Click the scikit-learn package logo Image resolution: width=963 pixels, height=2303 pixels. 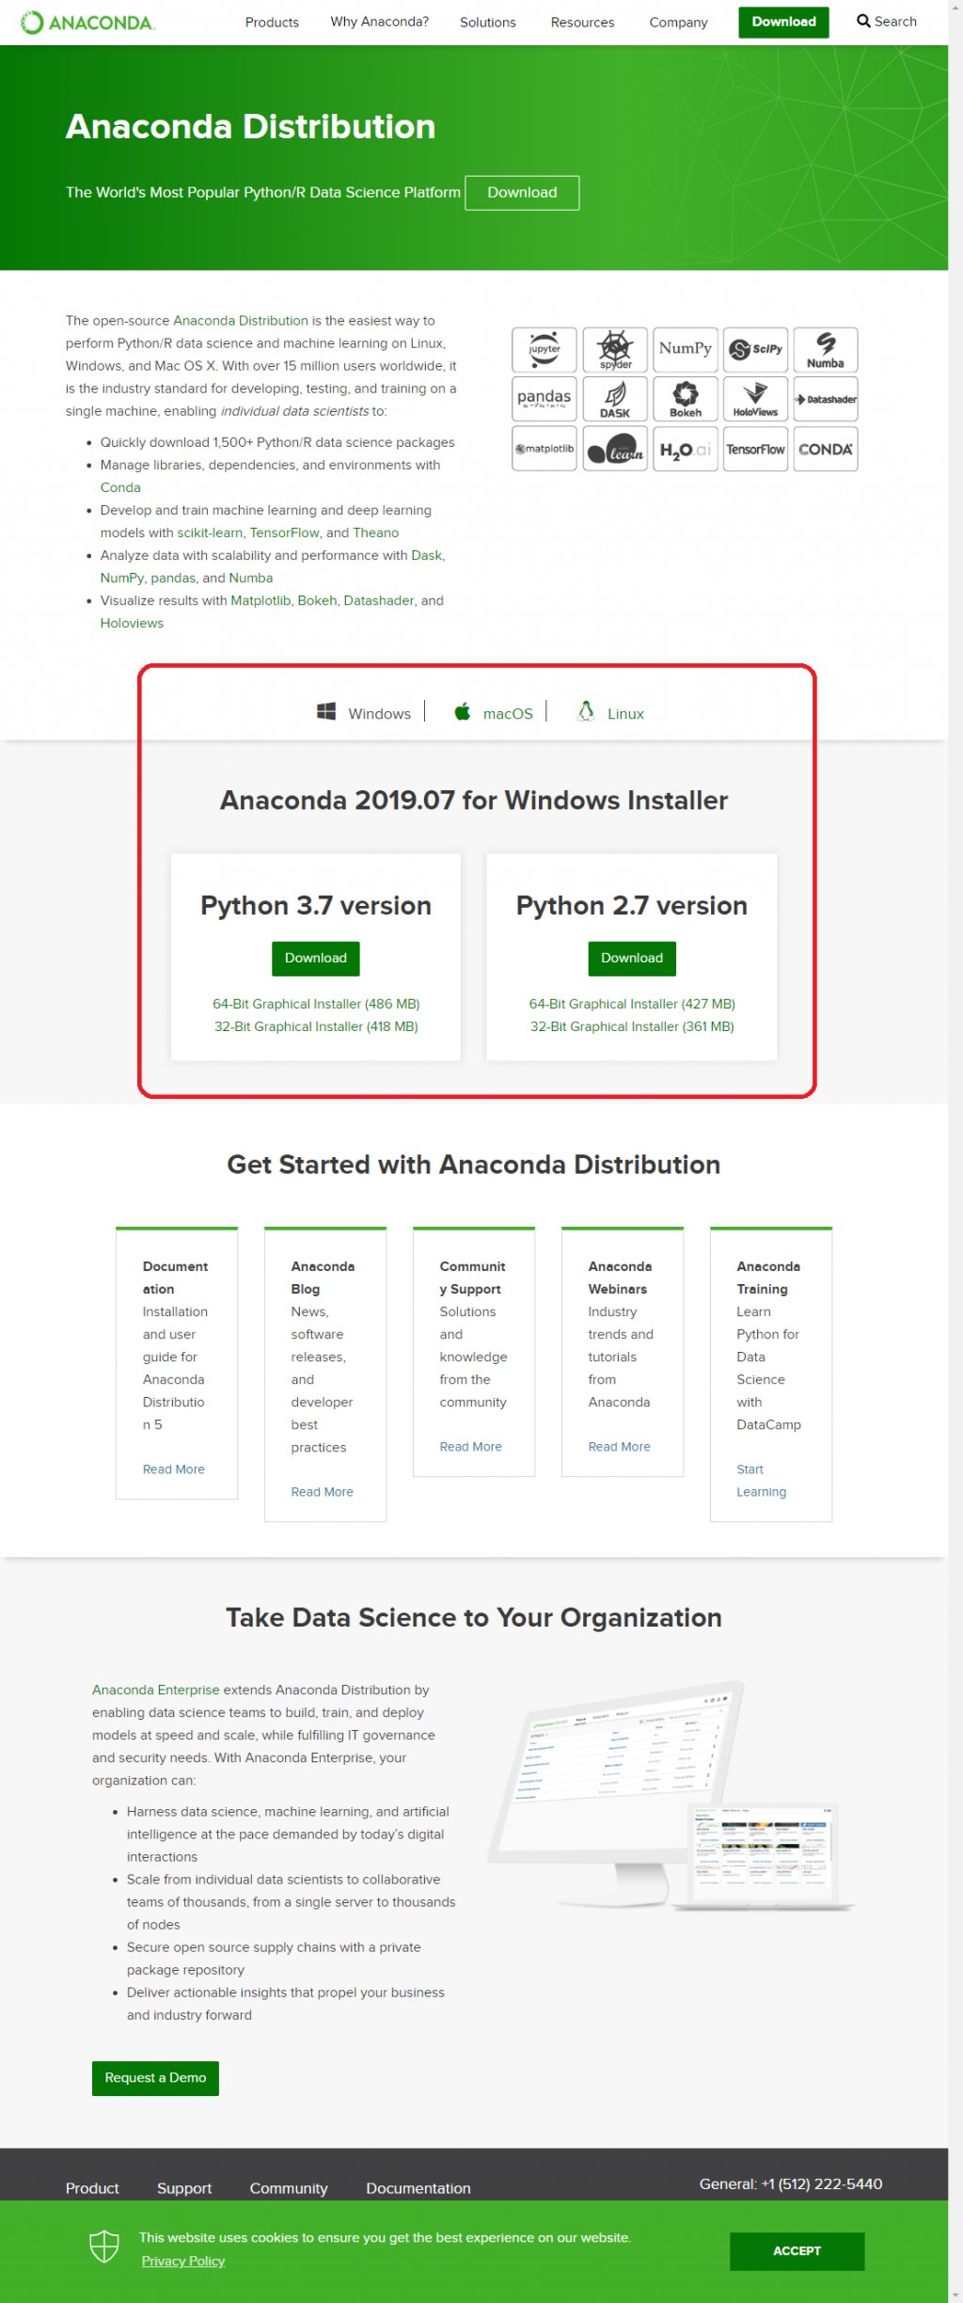(615, 449)
